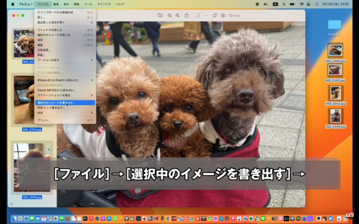Open the 編集 menu

point(56,4)
